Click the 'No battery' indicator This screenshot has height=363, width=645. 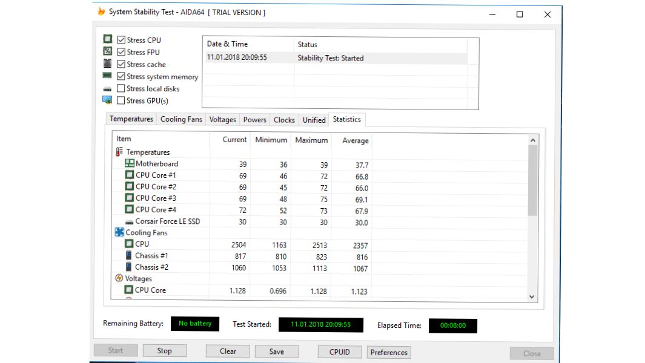[195, 324]
